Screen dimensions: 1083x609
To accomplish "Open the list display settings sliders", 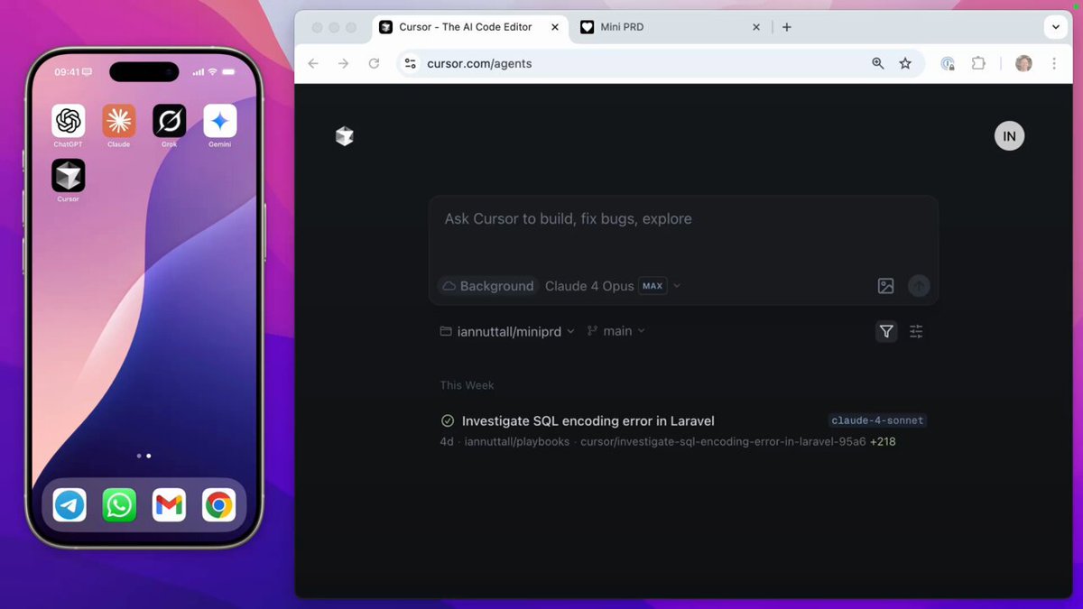I will coord(916,331).
